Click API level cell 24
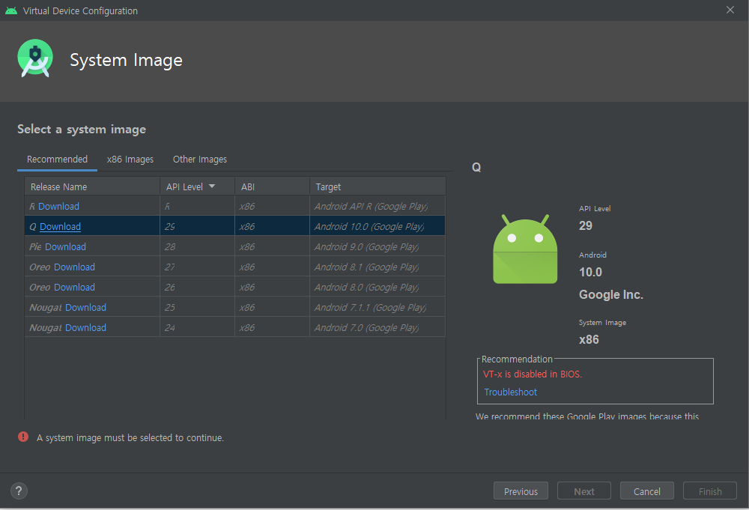Image resolution: width=749 pixels, height=510 pixels. [x=197, y=327]
